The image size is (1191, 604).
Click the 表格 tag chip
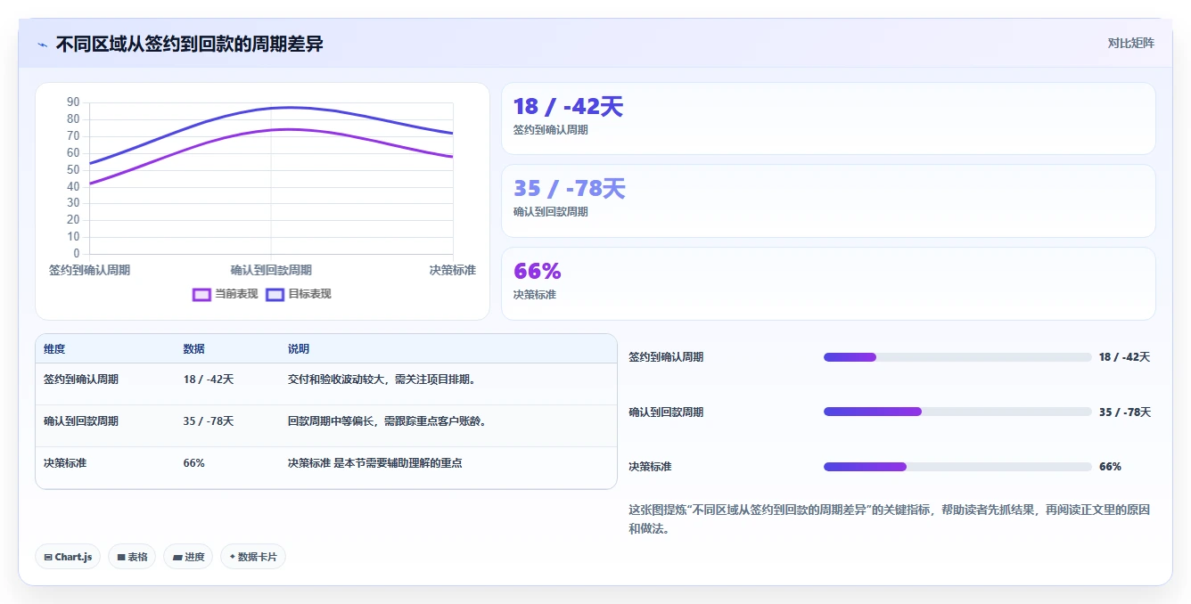click(132, 557)
